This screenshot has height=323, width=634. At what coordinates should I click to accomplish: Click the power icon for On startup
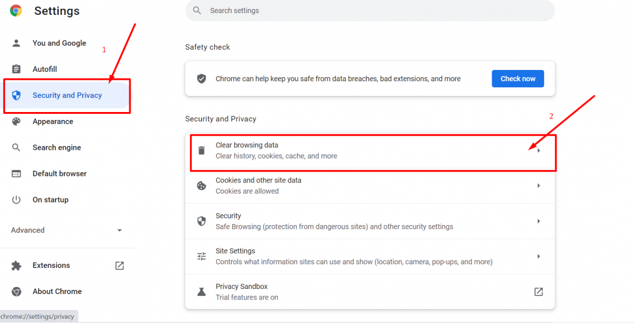17,200
